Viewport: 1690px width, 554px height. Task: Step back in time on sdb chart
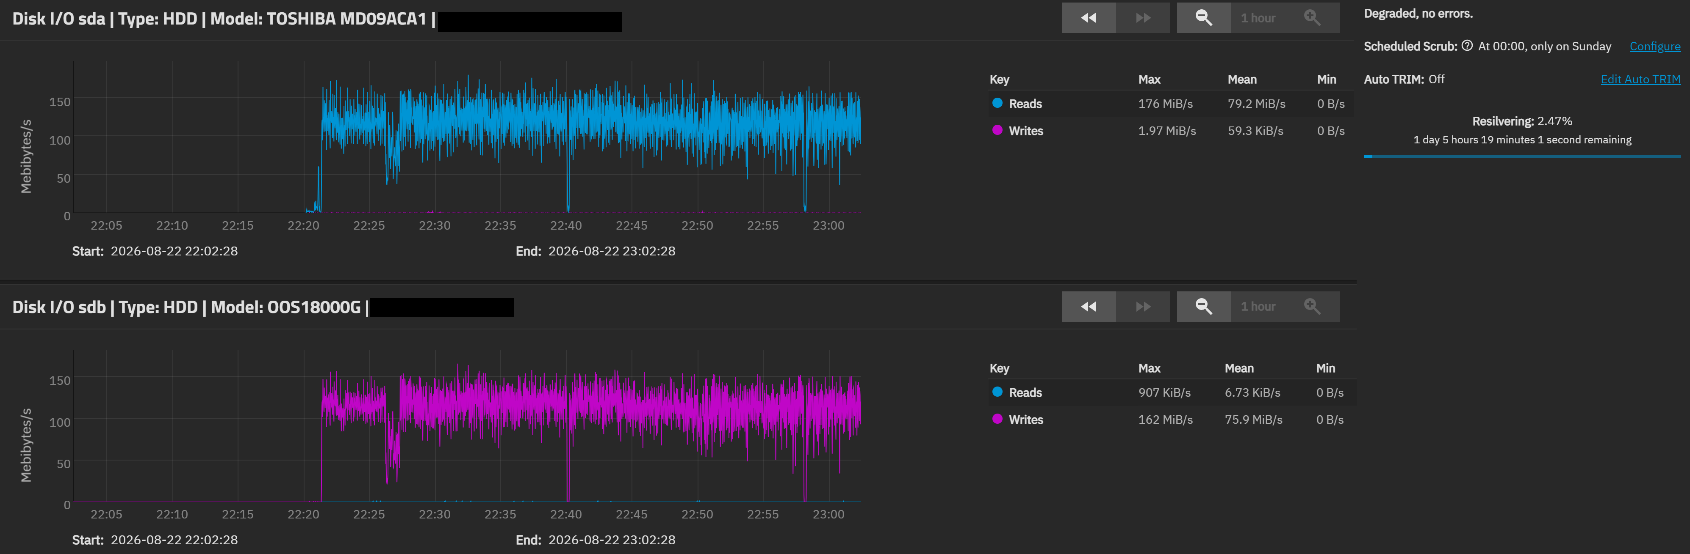pos(1089,307)
